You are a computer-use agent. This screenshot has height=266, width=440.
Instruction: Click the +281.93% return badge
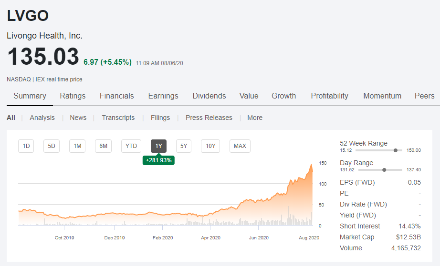click(158, 160)
